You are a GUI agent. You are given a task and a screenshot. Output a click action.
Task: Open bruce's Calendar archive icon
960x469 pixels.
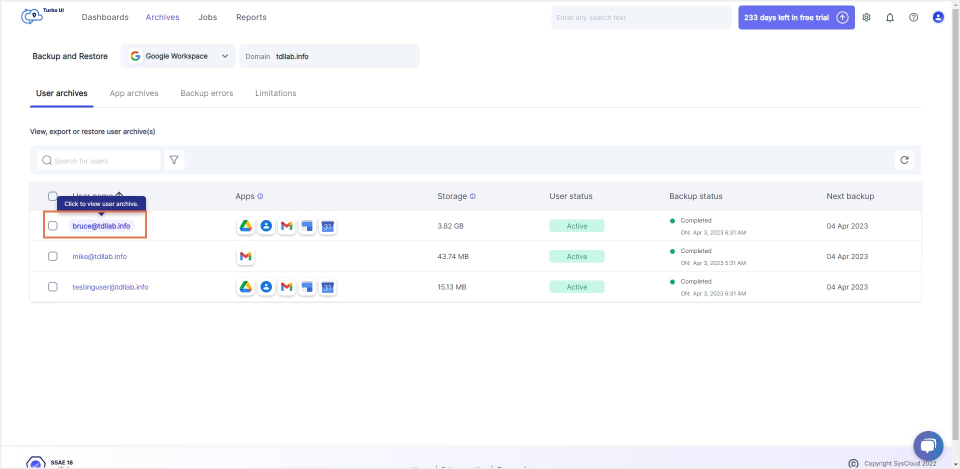coord(327,226)
